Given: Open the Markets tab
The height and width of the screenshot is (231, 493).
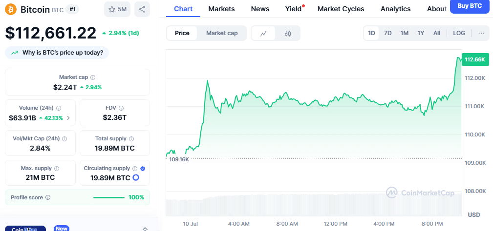Looking at the screenshot, I should pos(221,9).
